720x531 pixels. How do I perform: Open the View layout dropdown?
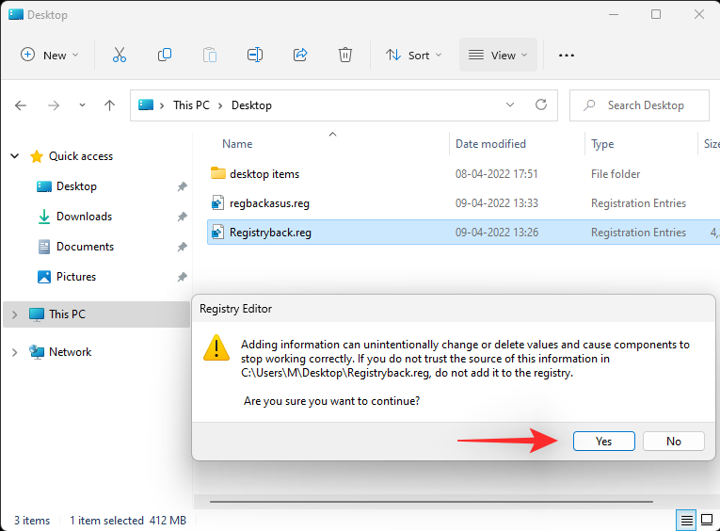[x=498, y=56]
